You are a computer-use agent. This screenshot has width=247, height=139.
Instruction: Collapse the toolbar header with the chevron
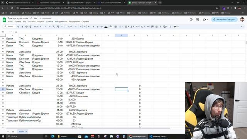(x=241, y=27)
